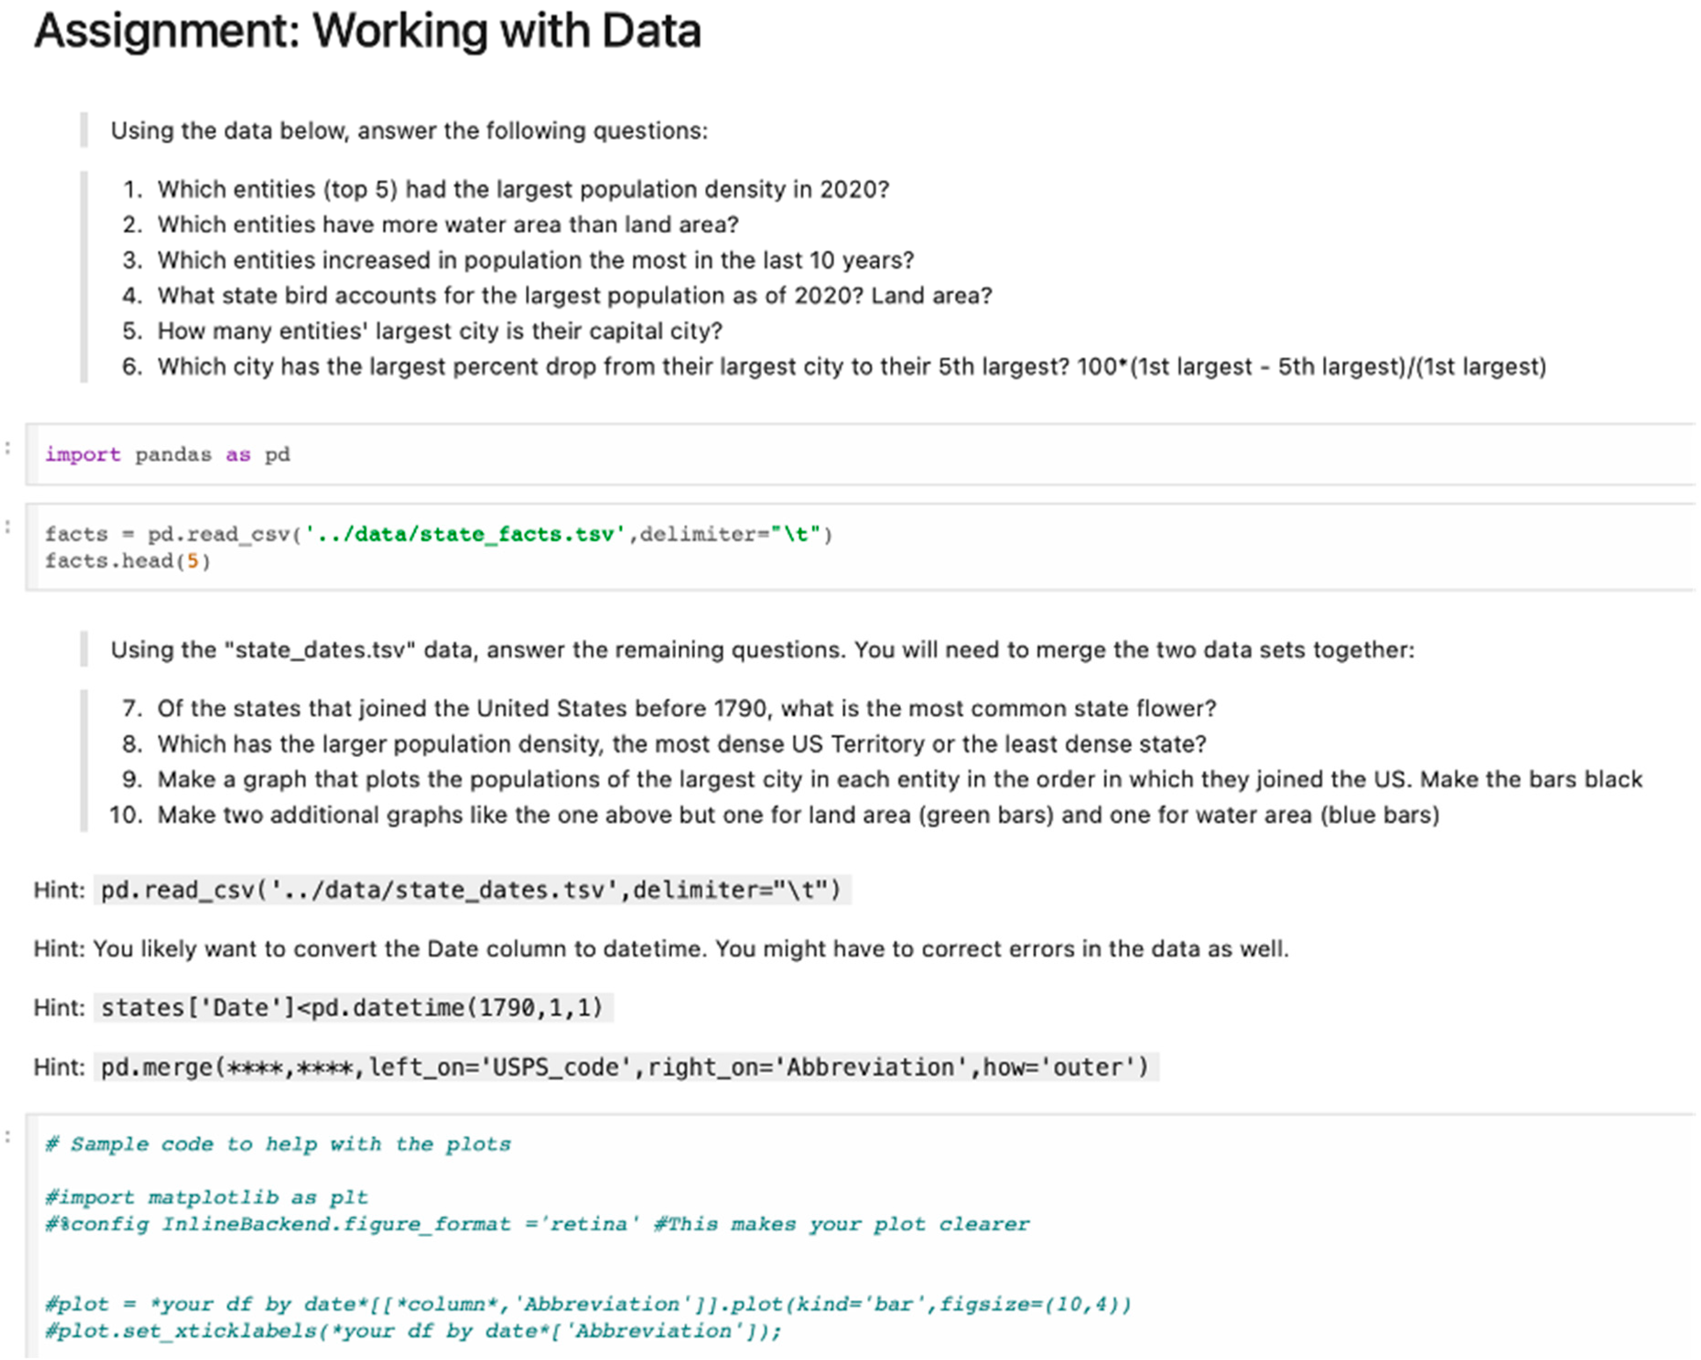
Task: Click the 'Using the "state_dates.tsv" data' paragraph
Action: pos(762,650)
